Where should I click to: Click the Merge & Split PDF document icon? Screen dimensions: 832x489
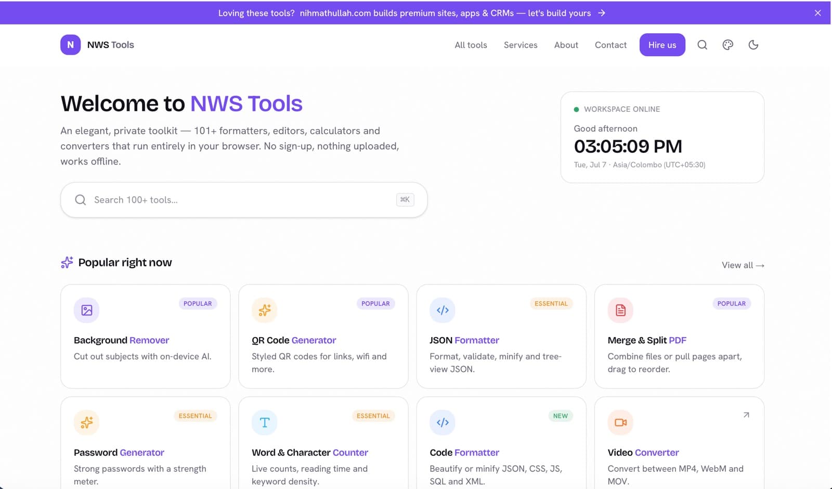(x=620, y=310)
